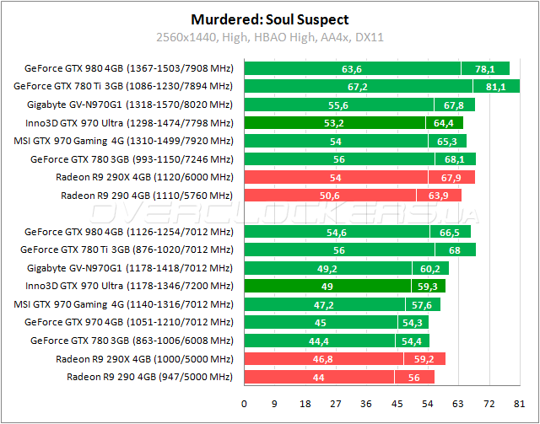Click the 54,6 value in the GTX 980 bar

[x=337, y=233]
